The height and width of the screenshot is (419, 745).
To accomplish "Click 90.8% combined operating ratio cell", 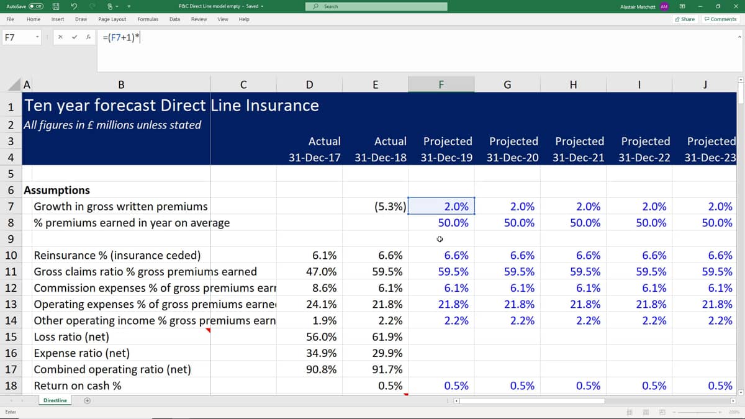I will tap(309, 369).
